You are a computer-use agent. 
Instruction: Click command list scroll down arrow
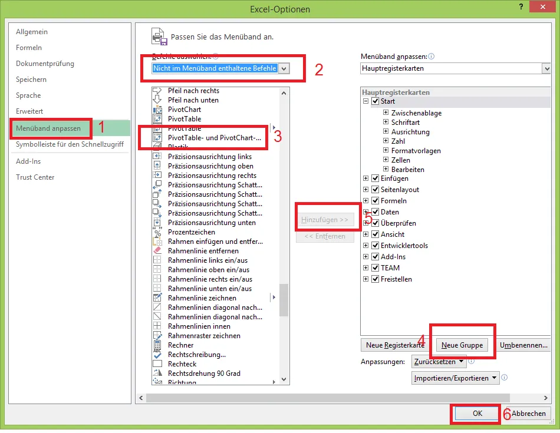point(284,379)
